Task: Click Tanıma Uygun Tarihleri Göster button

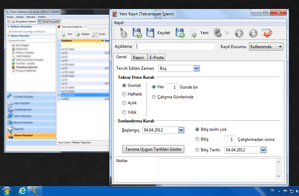Action: tap(154, 149)
